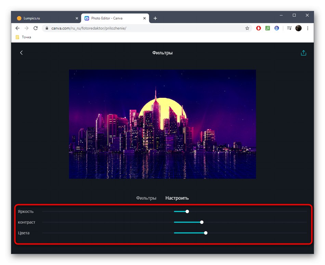325x265 pixels.
Task: Click the Яркость slider handle
Action: [187, 211]
